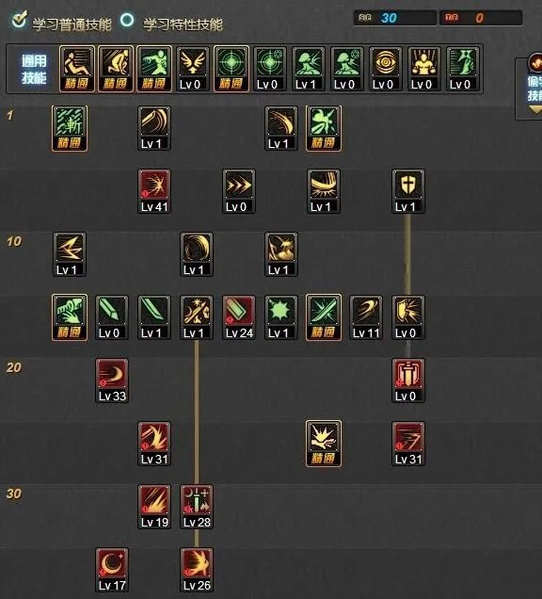Viewport: 542px width, 599px height.
Task: Click the winged general skill at Lv 0
Action: click(193, 69)
